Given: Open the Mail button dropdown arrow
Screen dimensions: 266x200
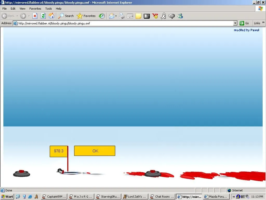Looking at the screenshot, I should pyautogui.click(x=116, y=16).
